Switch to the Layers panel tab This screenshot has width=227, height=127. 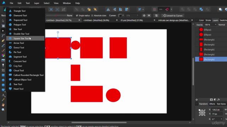215,20
